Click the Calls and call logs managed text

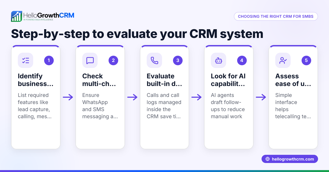[164, 106]
